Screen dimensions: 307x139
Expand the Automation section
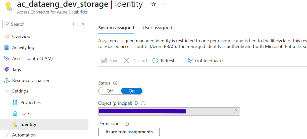coord(7,135)
